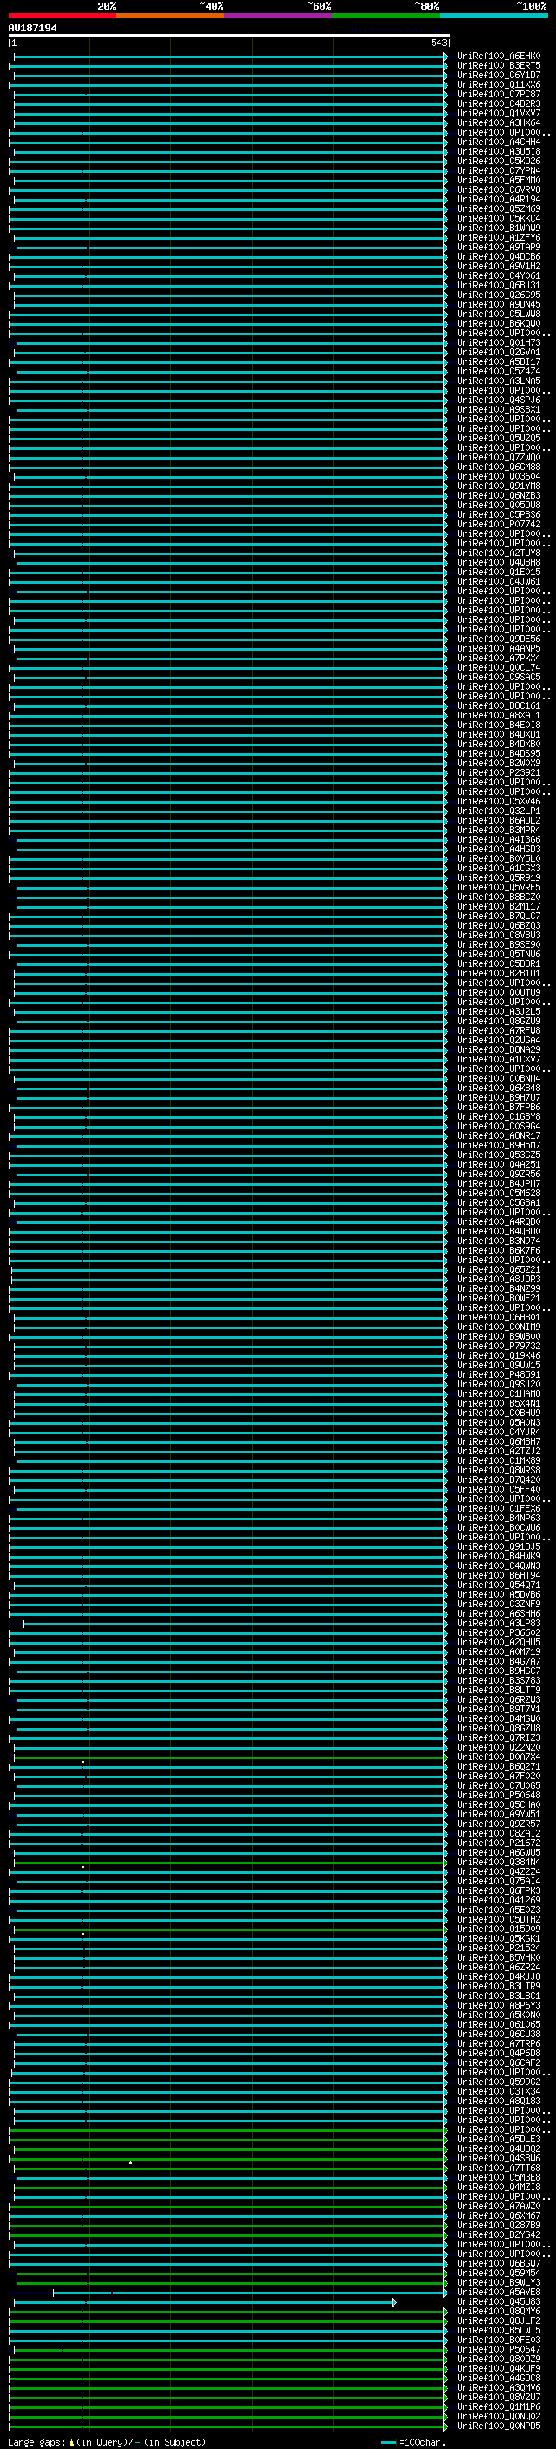
Task: Click the =100char. scale legend
Action: 414,2442
